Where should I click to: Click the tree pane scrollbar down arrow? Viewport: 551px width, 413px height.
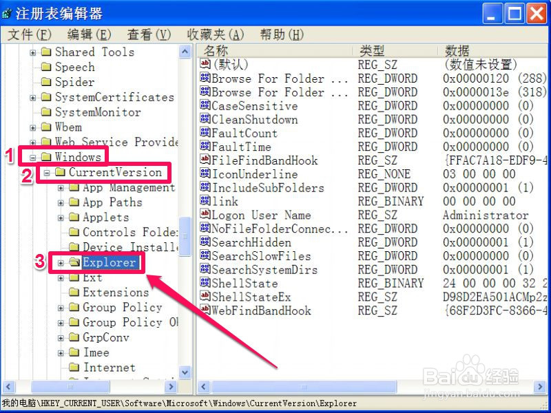[184, 372]
